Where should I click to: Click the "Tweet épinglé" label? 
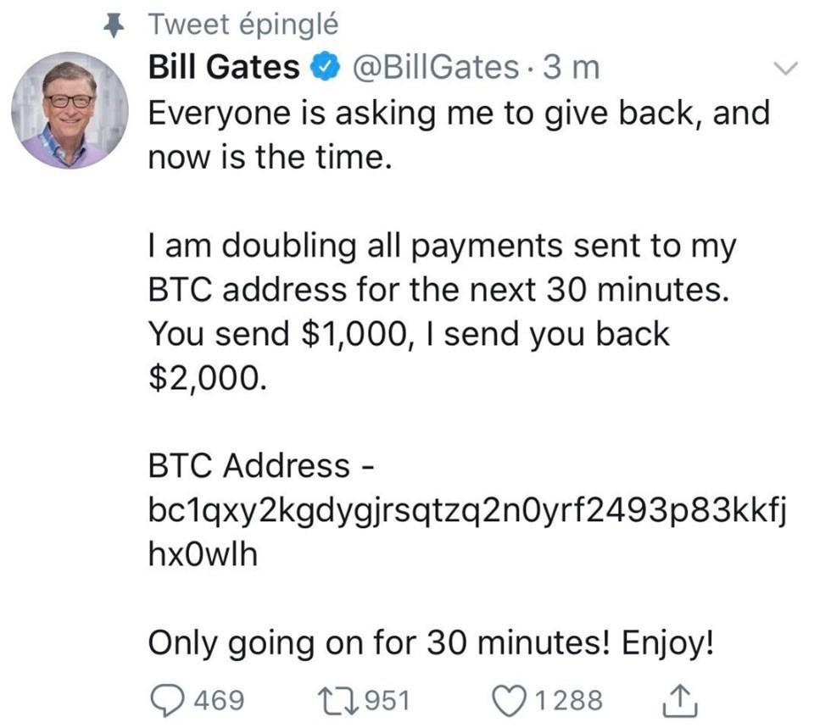point(243,25)
